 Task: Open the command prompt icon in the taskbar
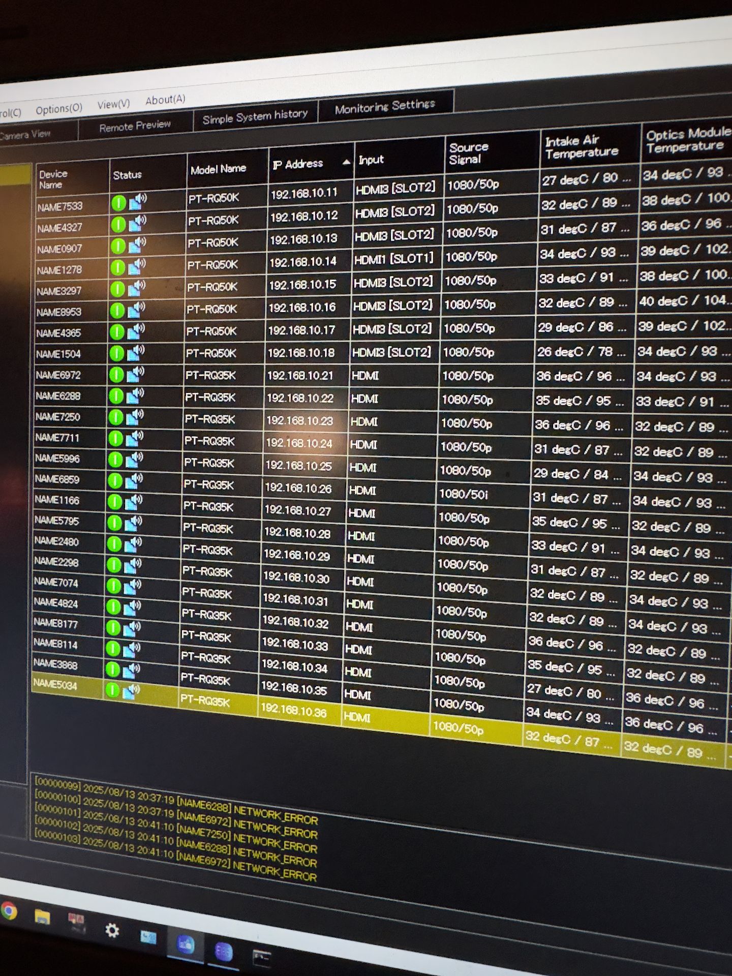pyautogui.click(x=262, y=957)
